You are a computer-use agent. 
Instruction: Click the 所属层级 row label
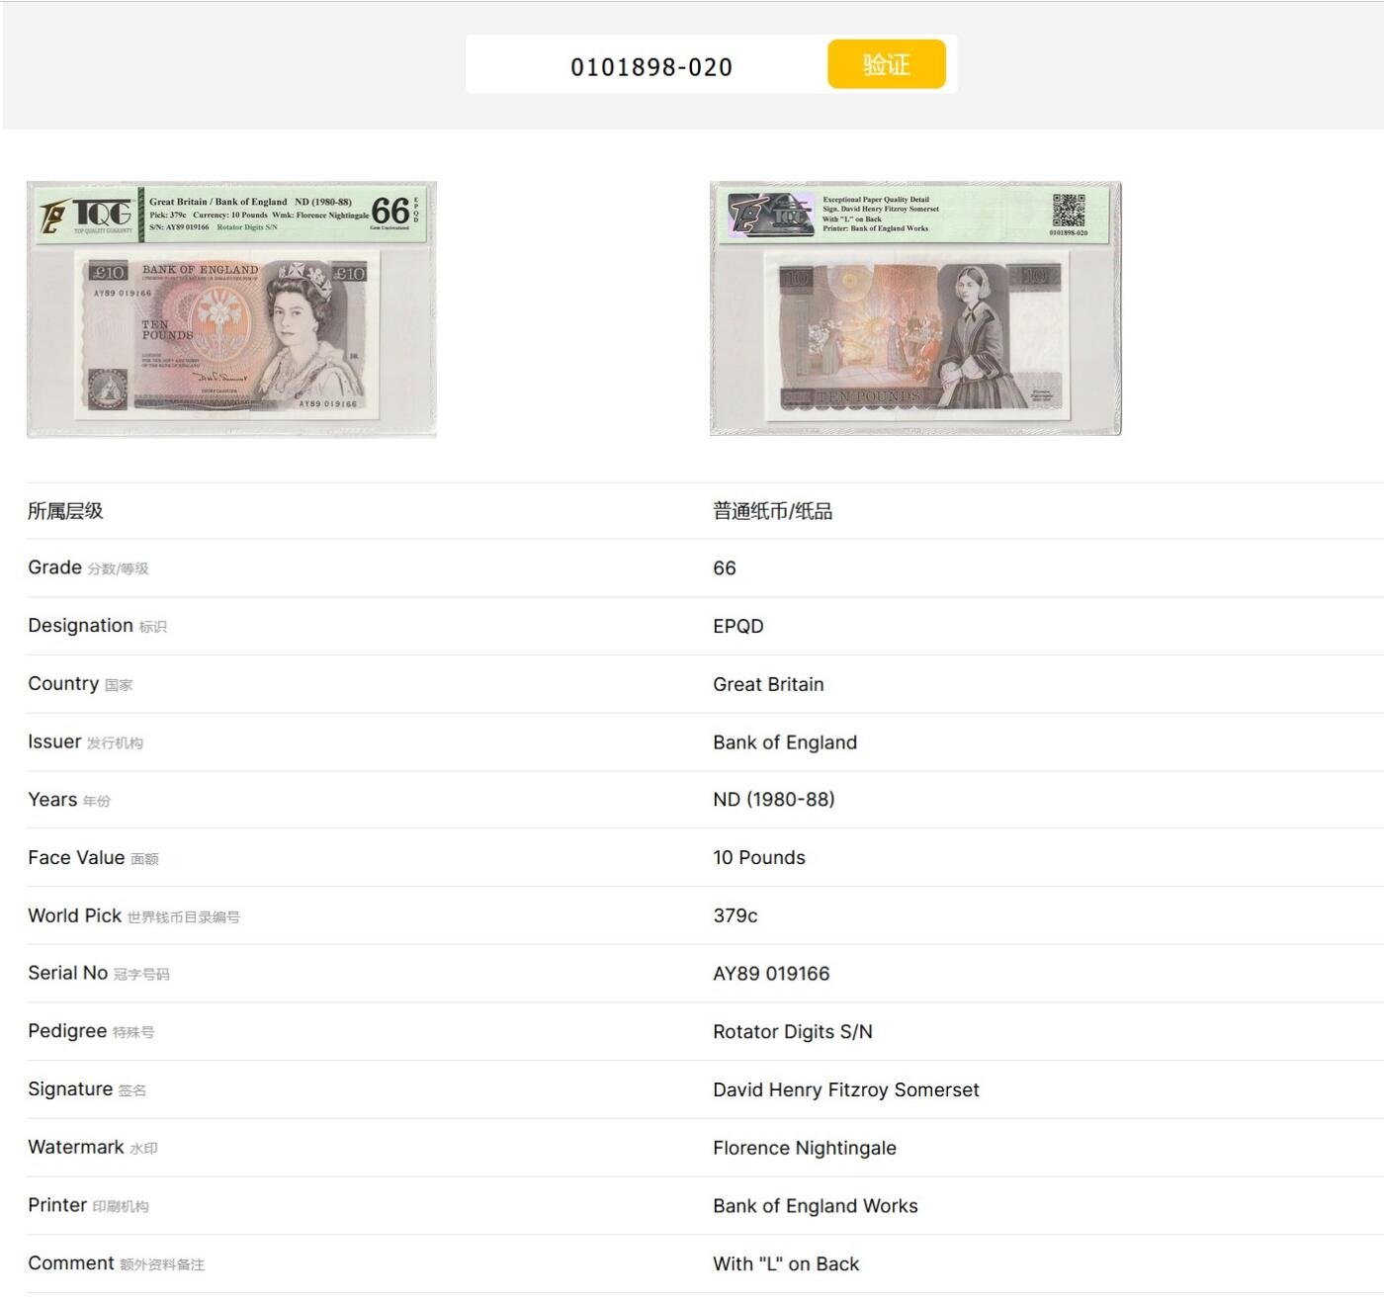coord(65,511)
